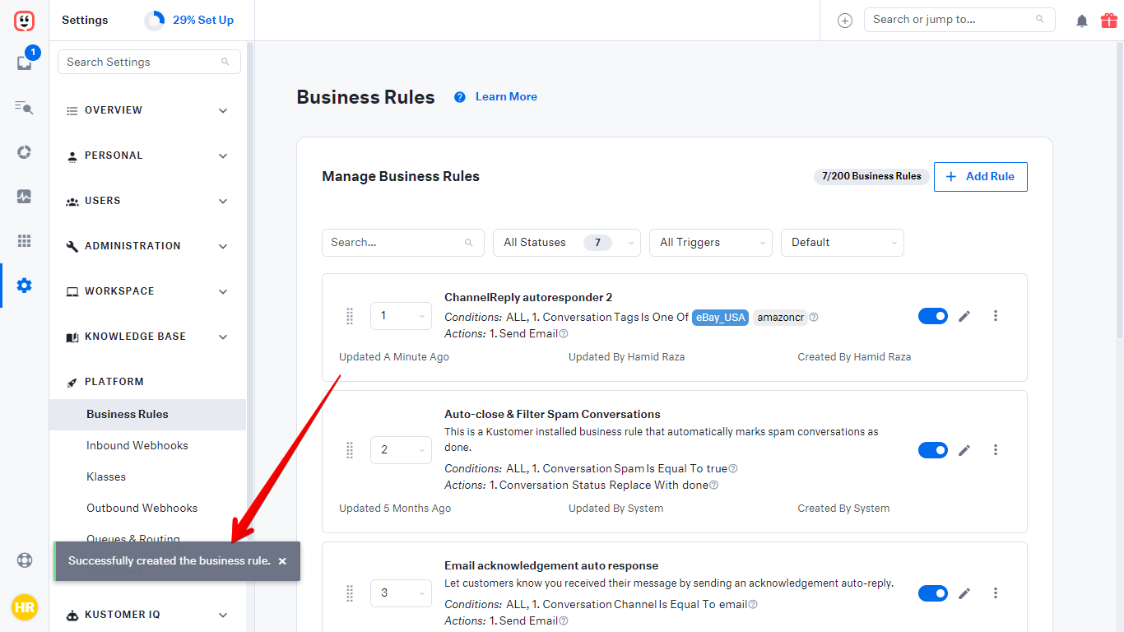Viewport: 1124px width, 632px height.
Task: Disable Auto-close & Filter Spam Conversations rule
Action: coord(933,450)
